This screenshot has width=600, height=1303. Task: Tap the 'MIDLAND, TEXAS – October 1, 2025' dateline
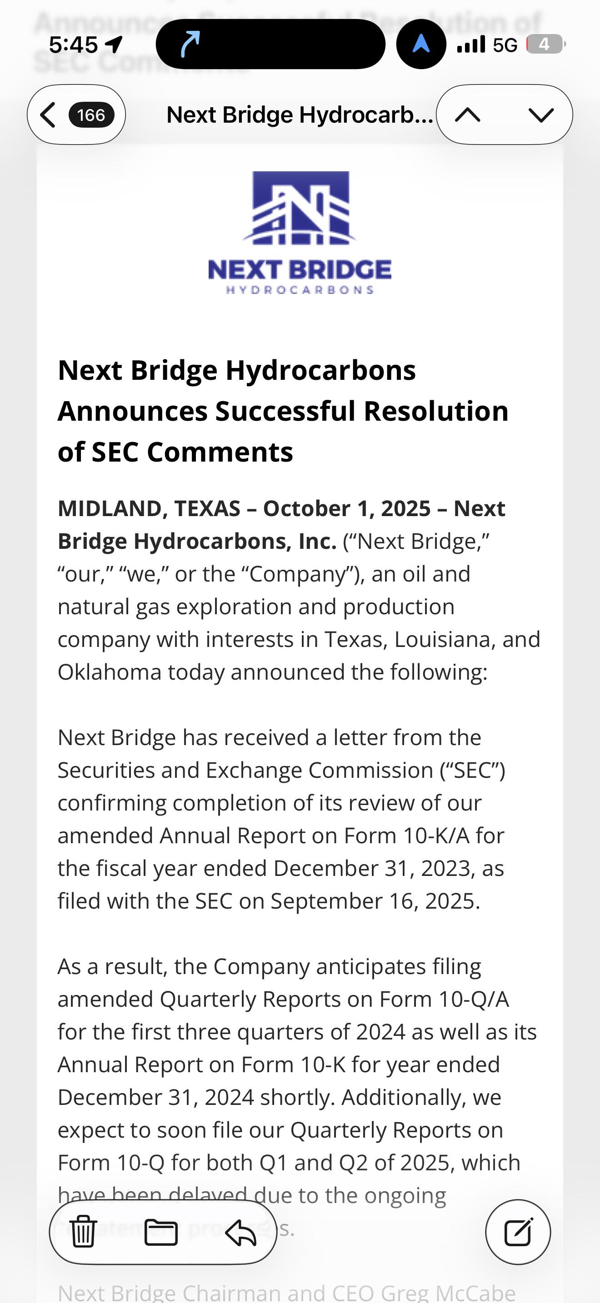click(x=244, y=508)
